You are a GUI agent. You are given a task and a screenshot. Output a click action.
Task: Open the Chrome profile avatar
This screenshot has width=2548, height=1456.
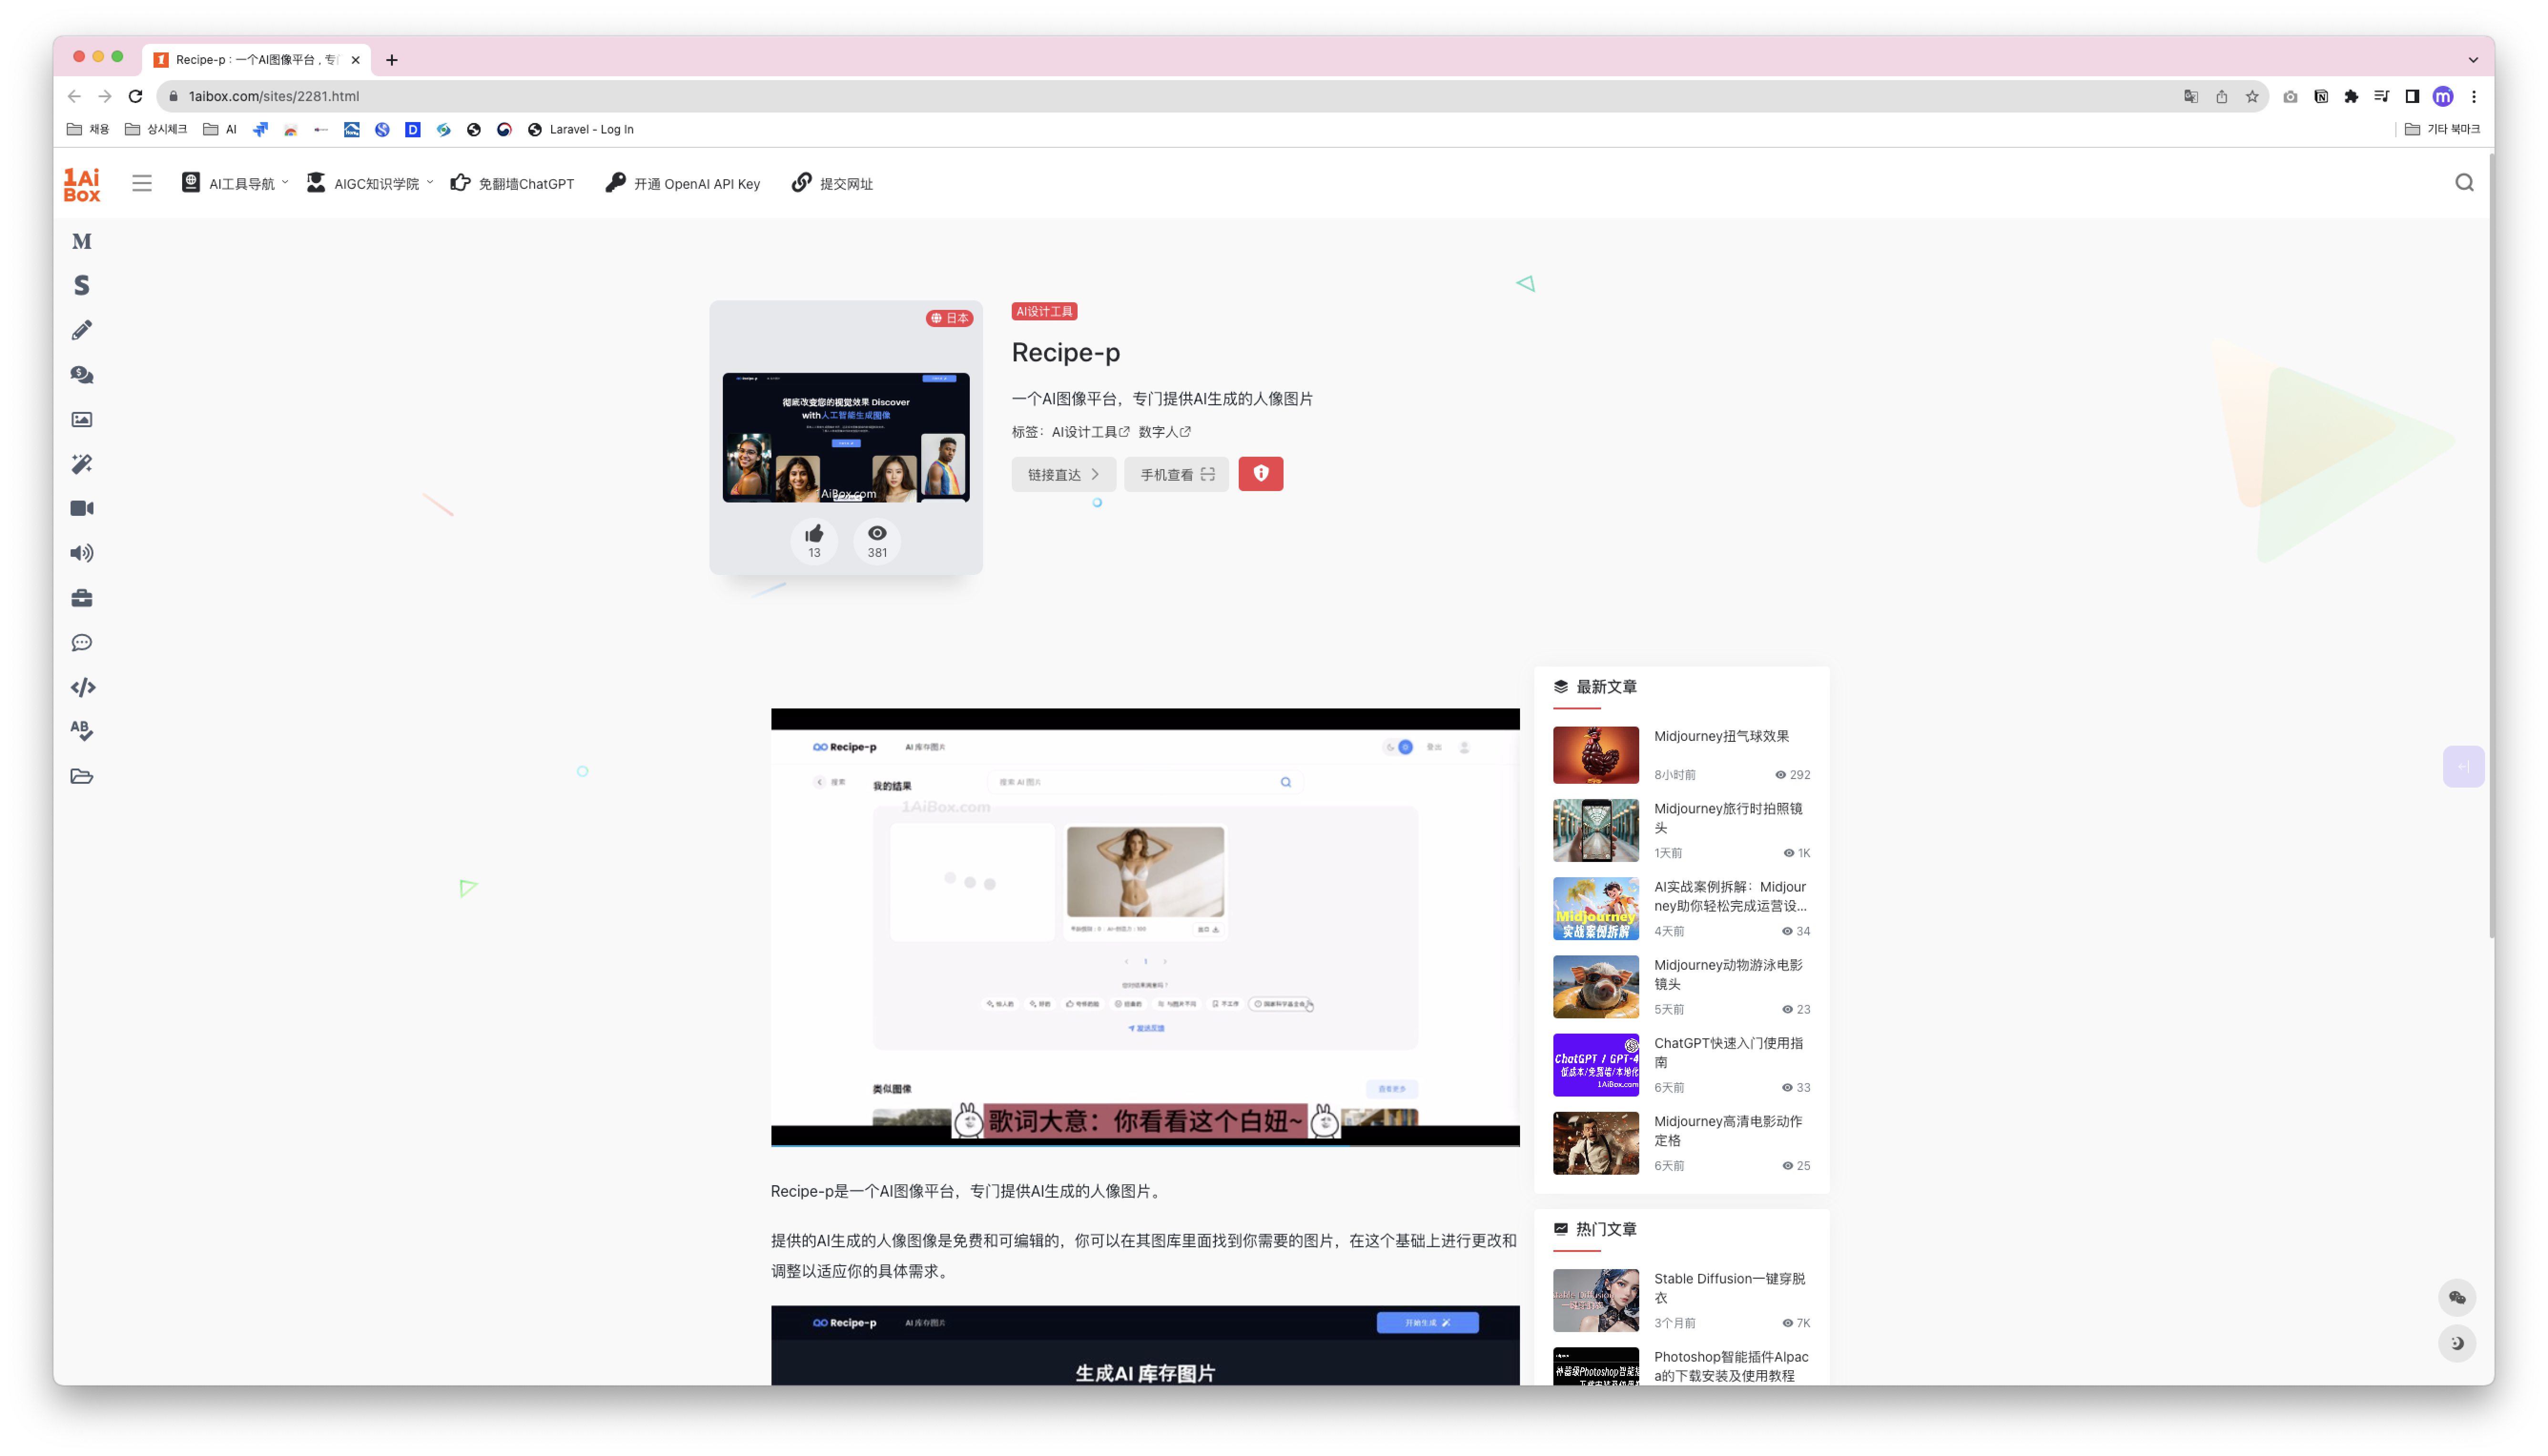pyautogui.click(x=2443, y=97)
